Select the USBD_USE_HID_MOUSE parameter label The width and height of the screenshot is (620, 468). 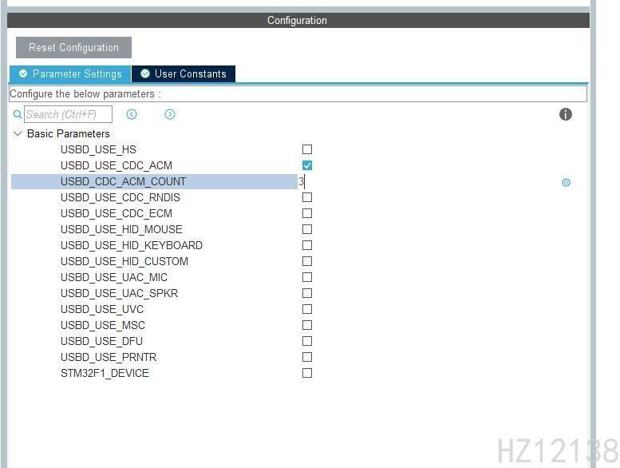pyautogui.click(x=121, y=229)
